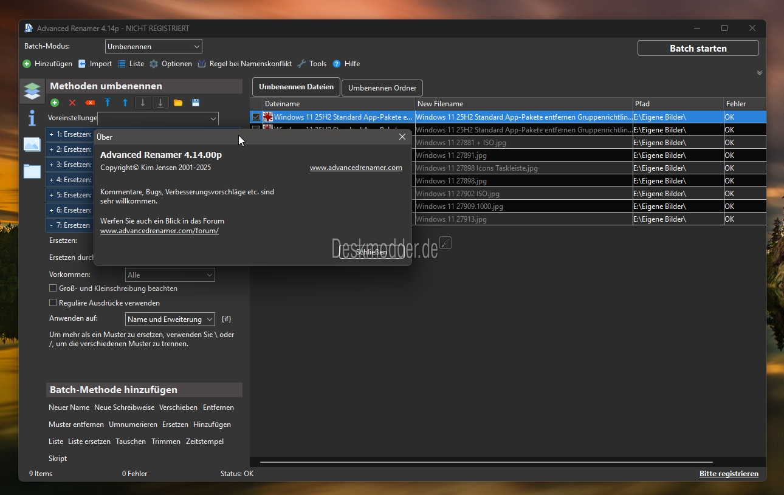
Task: Expand method 4: Ersetzen
Action: pos(52,180)
